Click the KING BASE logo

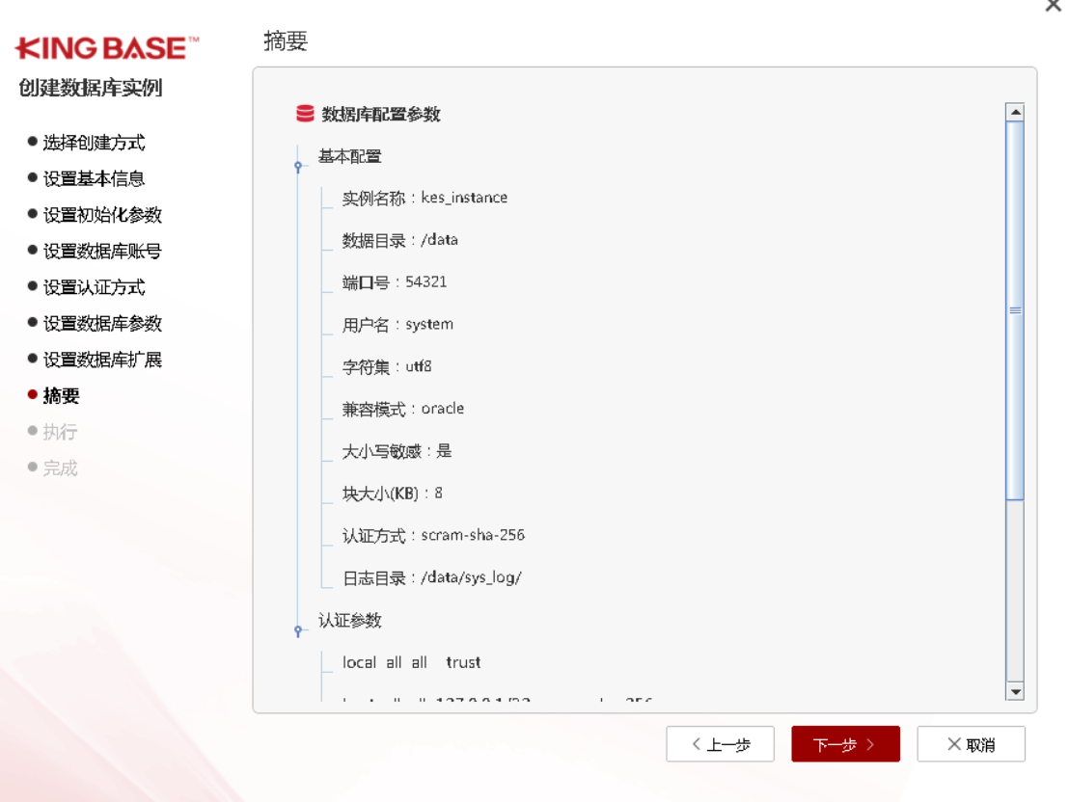click(x=107, y=48)
